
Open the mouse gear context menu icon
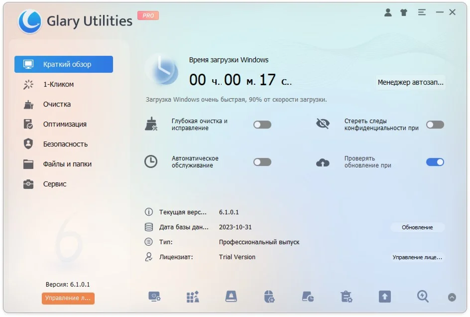[269, 297]
